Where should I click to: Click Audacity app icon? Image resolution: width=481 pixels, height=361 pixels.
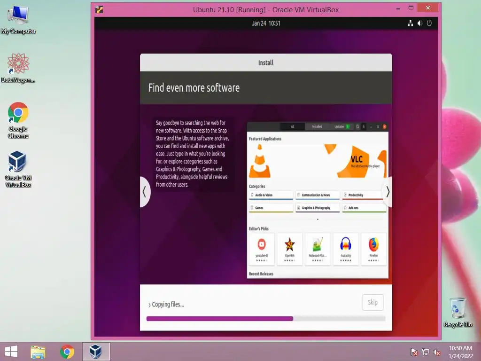click(345, 244)
